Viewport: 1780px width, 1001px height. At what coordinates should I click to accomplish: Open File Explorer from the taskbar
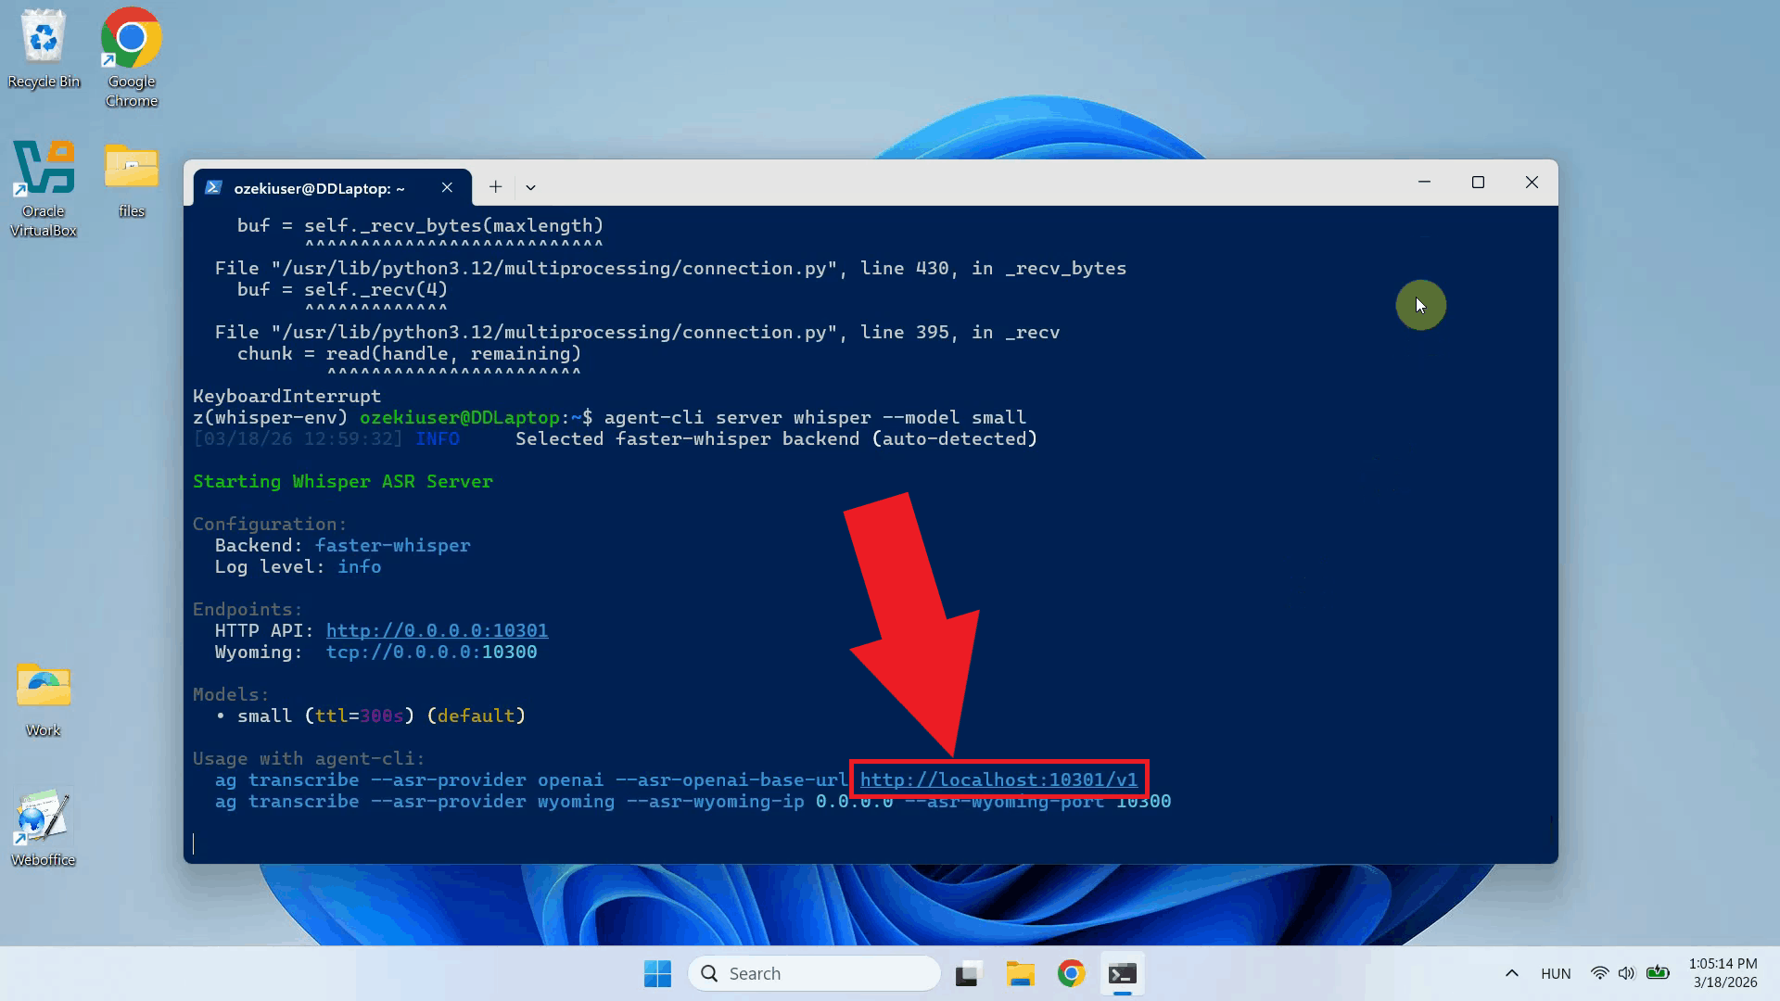1020,973
